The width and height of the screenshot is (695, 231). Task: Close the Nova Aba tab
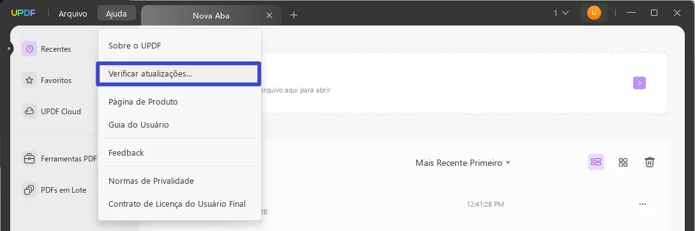click(x=269, y=15)
